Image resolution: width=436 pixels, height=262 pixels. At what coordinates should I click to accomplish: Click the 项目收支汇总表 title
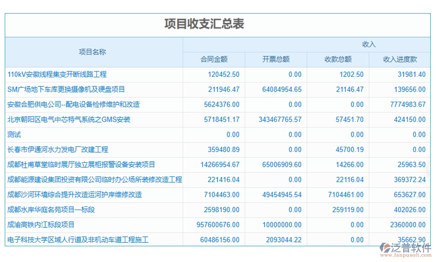coord(205,25)
